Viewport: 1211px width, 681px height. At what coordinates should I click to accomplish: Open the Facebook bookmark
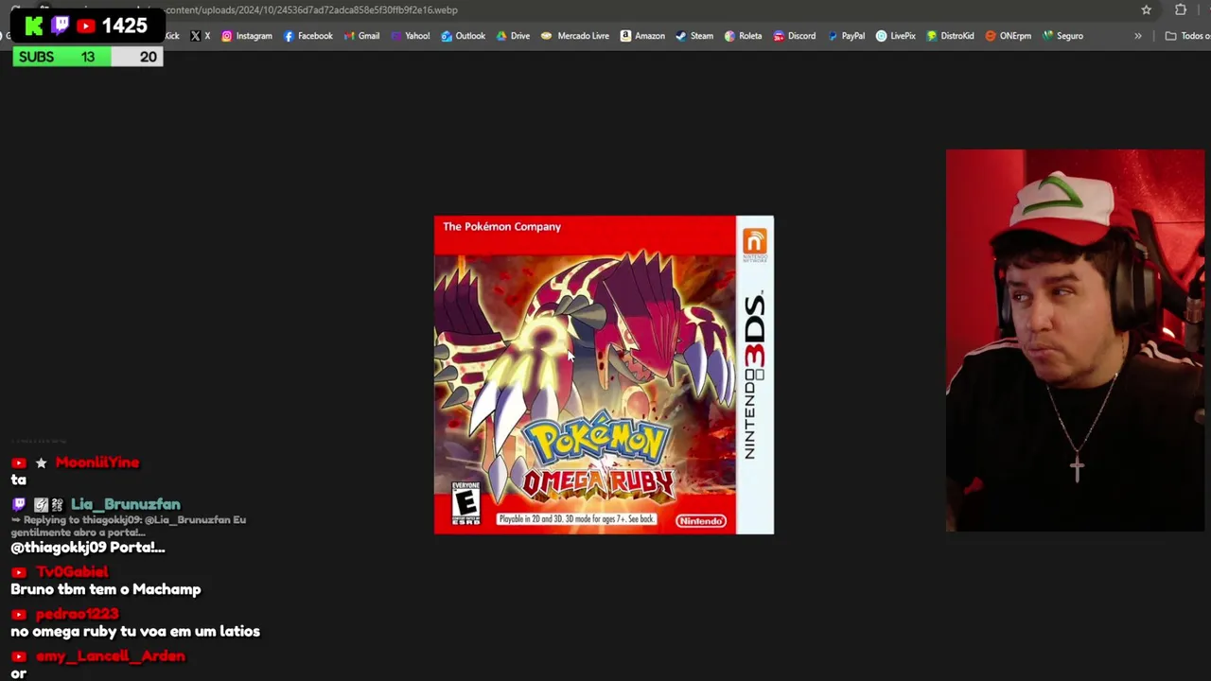coord(308,36)
